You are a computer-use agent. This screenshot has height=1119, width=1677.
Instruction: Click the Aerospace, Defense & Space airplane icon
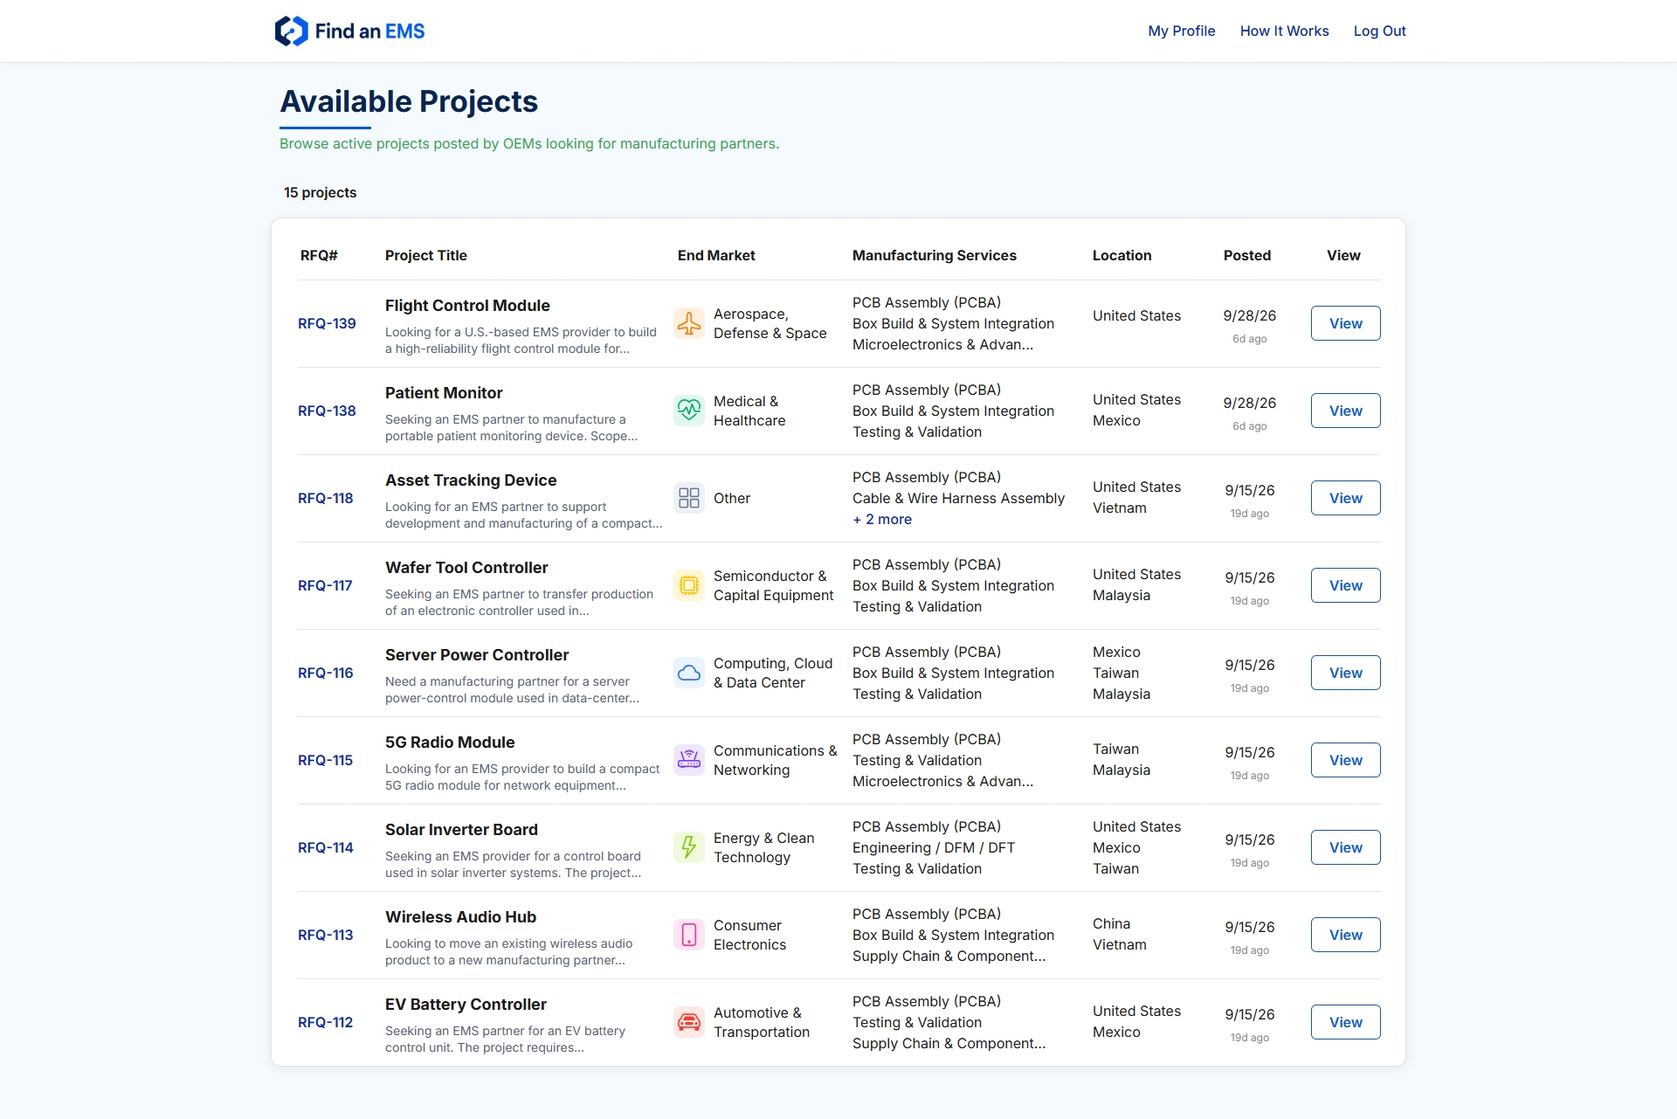point(689,323)
